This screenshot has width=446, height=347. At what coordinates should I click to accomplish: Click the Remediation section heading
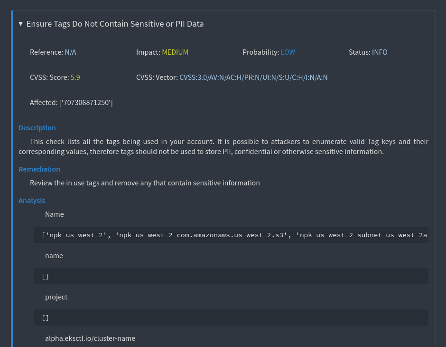39,169
